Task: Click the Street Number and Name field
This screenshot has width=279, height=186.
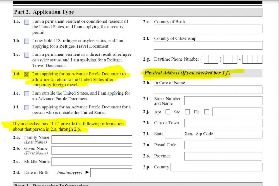Action: pyautogui.click(x=223, y=101)
